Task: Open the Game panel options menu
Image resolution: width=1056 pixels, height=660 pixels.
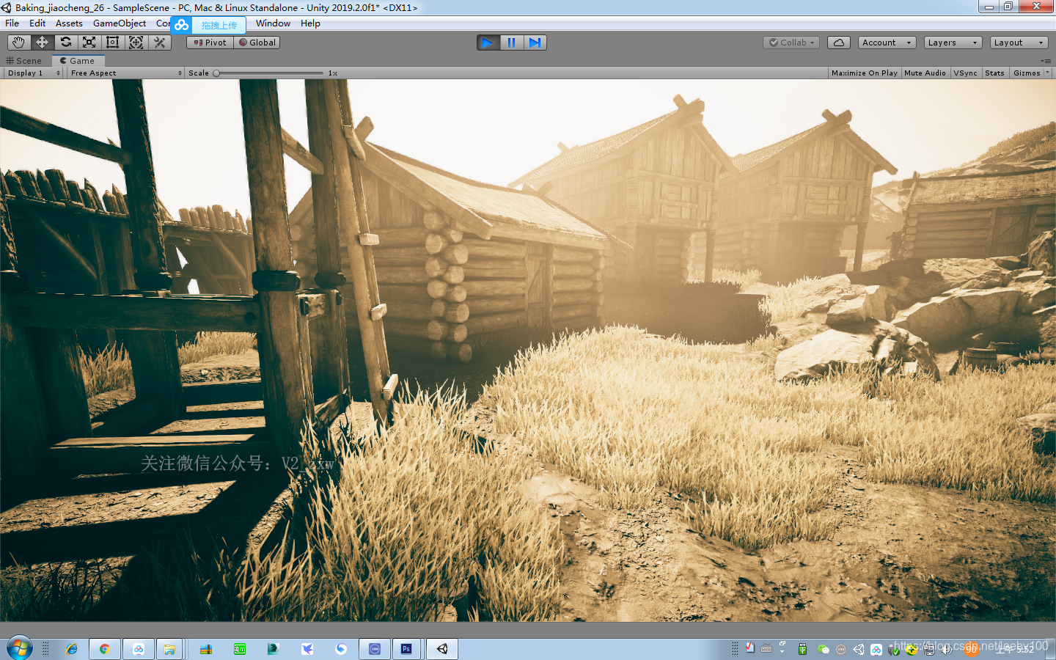Action: click(x=1044, y=62)
